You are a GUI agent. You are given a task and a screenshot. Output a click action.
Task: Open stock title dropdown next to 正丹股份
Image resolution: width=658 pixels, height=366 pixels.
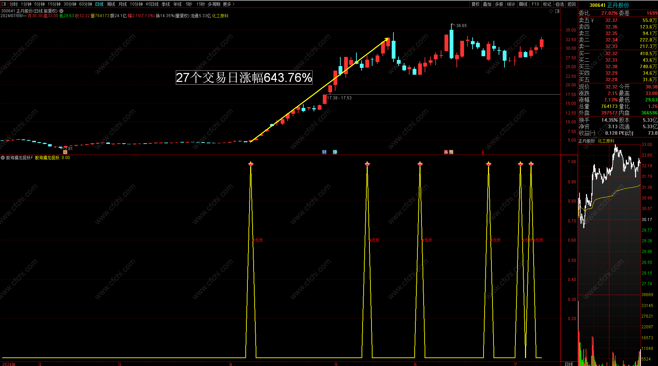[61, 11]
